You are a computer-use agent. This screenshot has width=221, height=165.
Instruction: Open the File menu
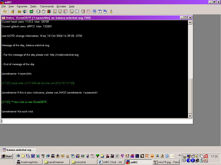point(3,6)
